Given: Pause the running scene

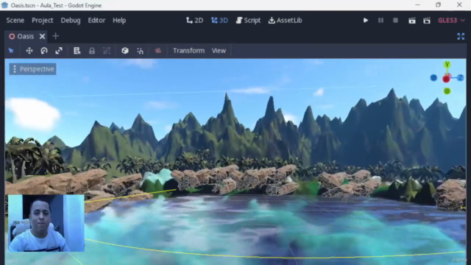Looking at the screenshot, I should pos(380,20).
